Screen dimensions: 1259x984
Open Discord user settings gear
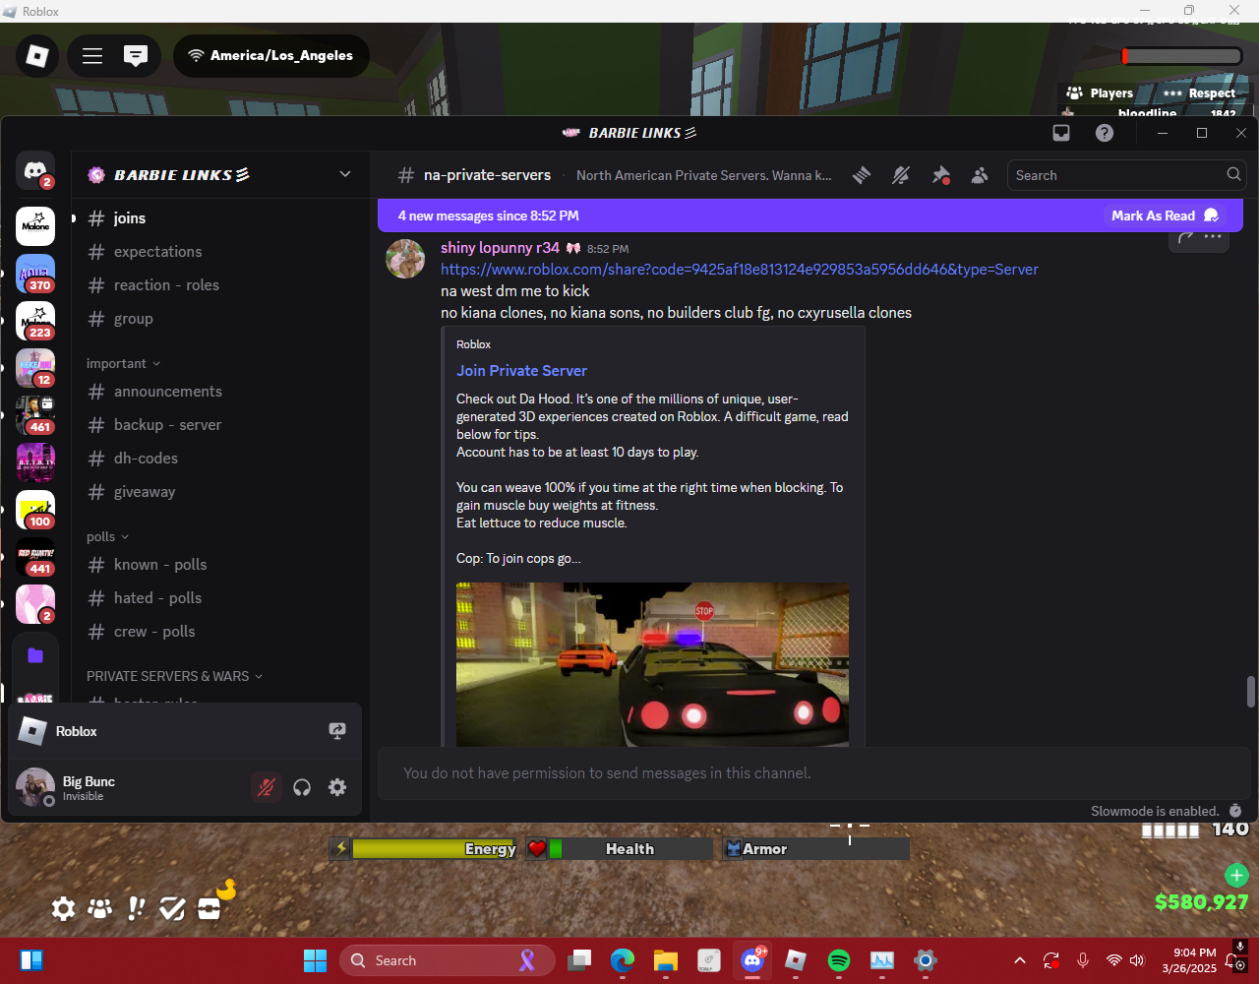pyautogui.click(x=337, y=787)
